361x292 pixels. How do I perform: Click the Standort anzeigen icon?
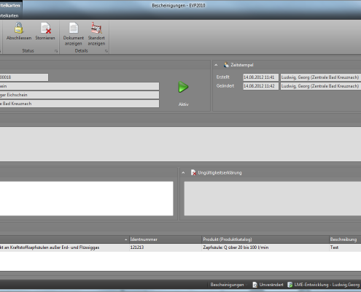tap(96, 28)
